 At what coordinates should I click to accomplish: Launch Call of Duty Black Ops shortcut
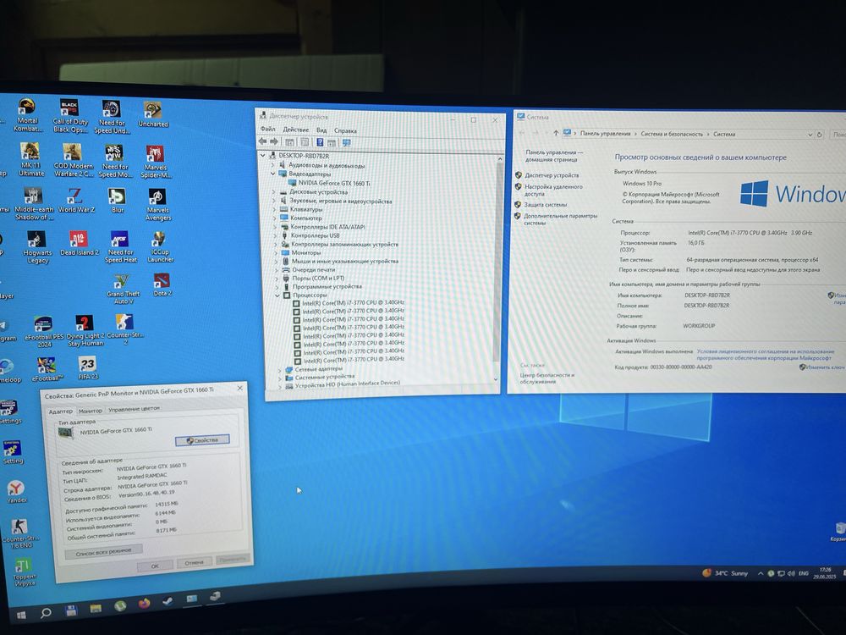(x=70, y=116)
